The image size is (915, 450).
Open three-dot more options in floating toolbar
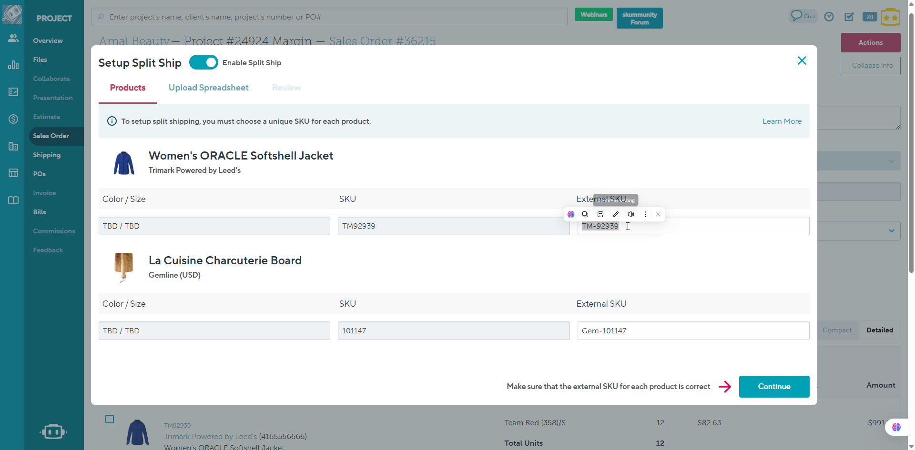tap(645, 214)
